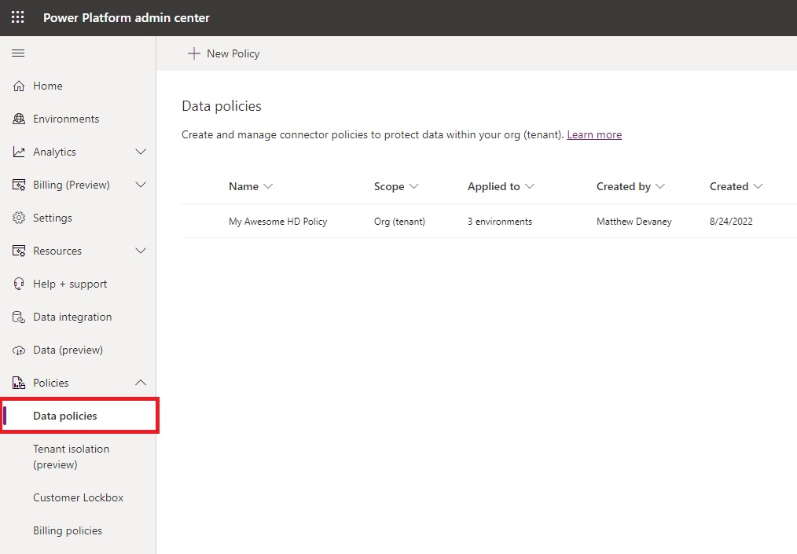The height and width of the screenshot is (554, 797).
Task: Click the Org (tenant) scope cell
Action: [399, 222]
